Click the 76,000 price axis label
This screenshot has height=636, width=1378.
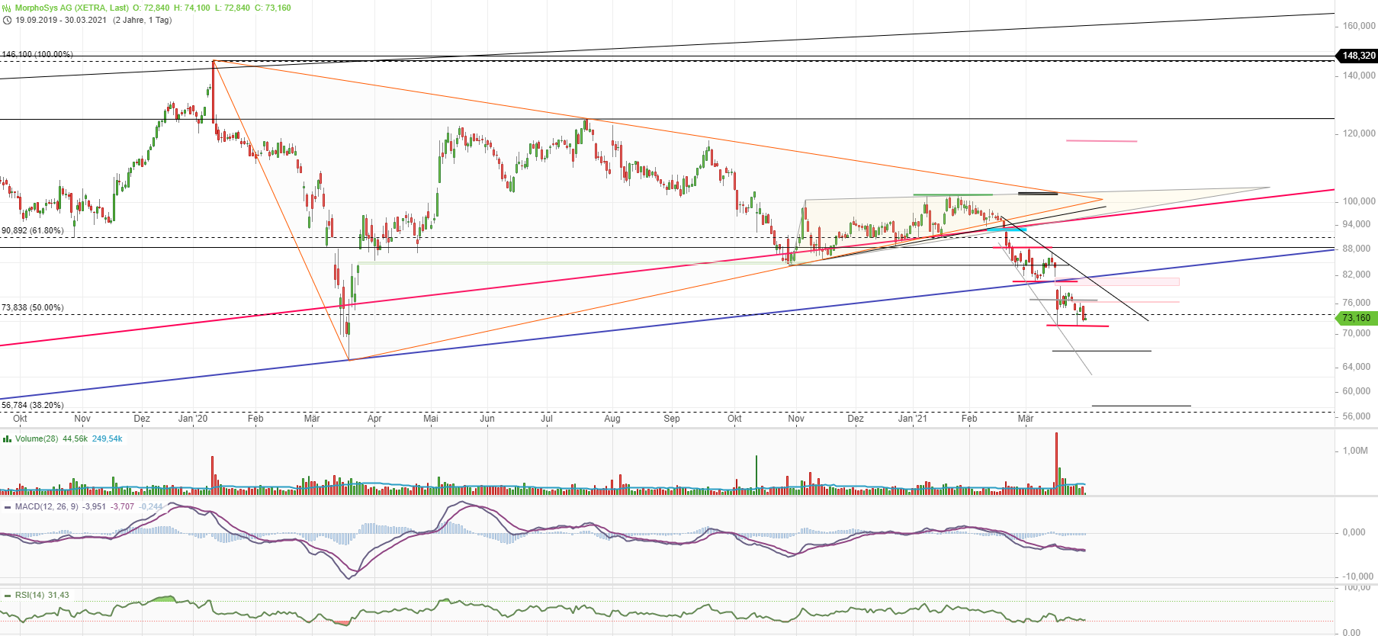coord(1357,303)
